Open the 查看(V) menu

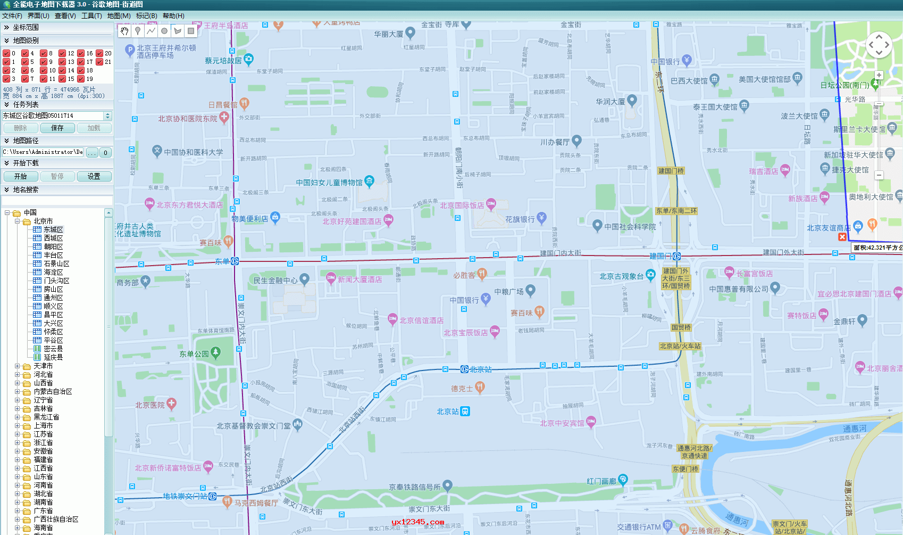point(65,16)
